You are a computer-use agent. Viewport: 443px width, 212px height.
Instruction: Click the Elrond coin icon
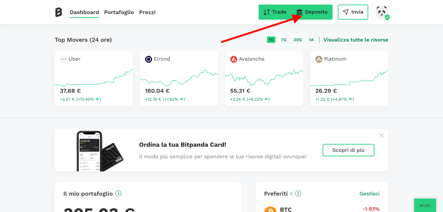(x=148, y=59)
